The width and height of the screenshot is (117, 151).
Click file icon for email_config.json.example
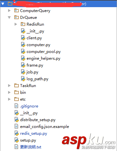pyautogui.click(x=16, y=126)
